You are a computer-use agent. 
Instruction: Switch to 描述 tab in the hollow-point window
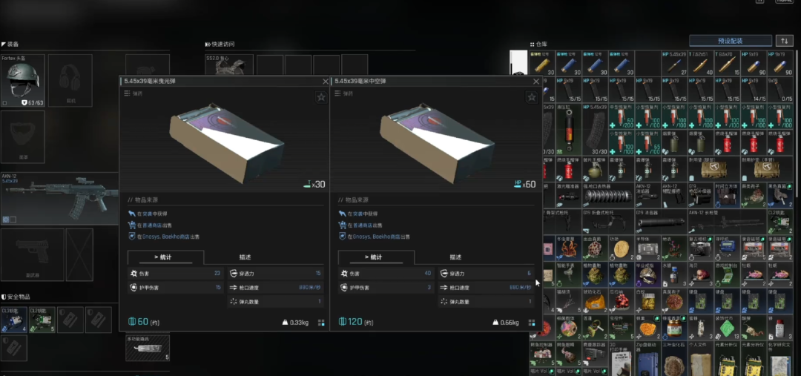pos(456,257)
